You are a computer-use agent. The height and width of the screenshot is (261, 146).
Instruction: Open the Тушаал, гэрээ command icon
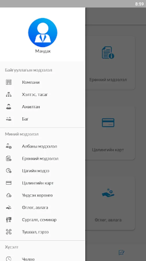(9, 232)
